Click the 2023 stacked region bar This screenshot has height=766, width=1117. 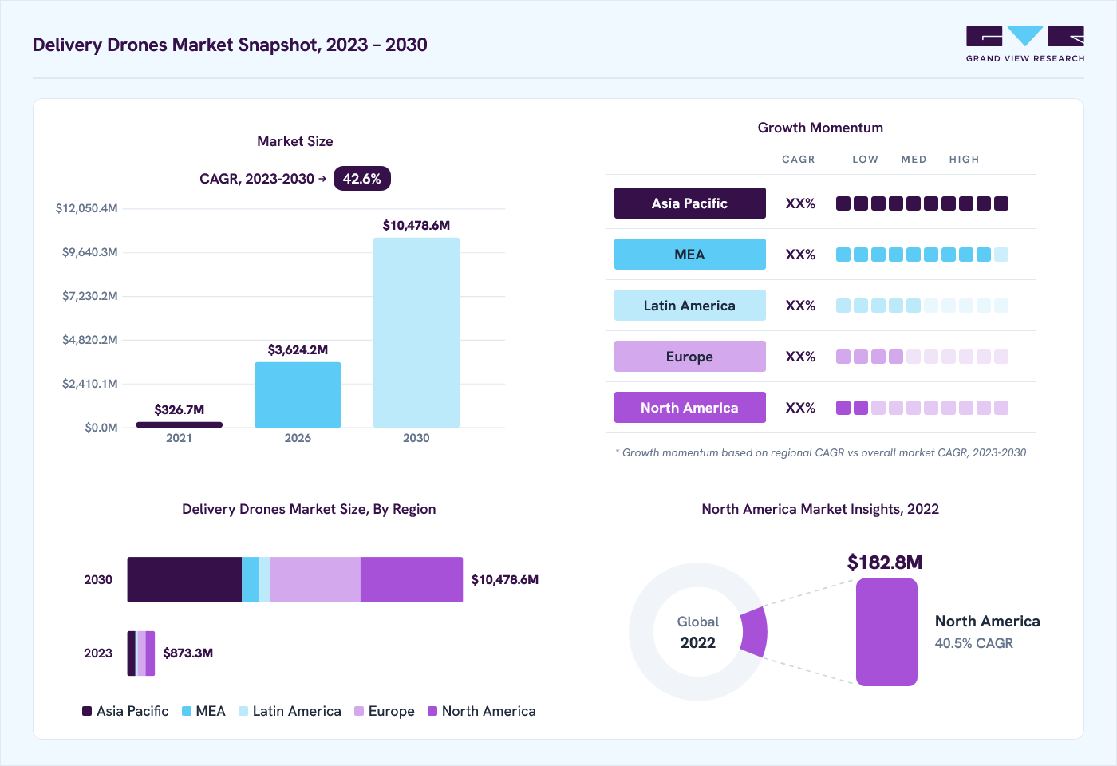pos(141,653)
